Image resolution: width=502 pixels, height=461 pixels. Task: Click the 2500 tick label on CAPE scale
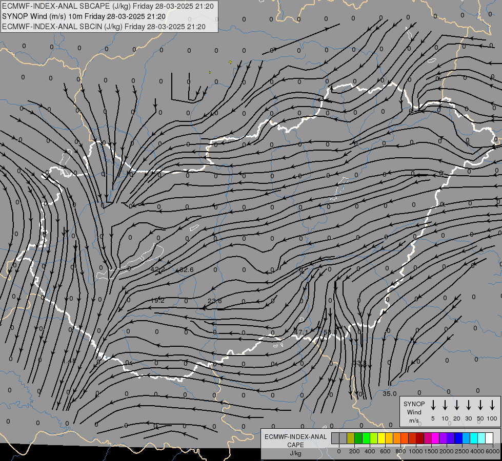[461, 451]
